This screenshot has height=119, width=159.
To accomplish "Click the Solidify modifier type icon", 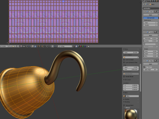I will [147, 32].
